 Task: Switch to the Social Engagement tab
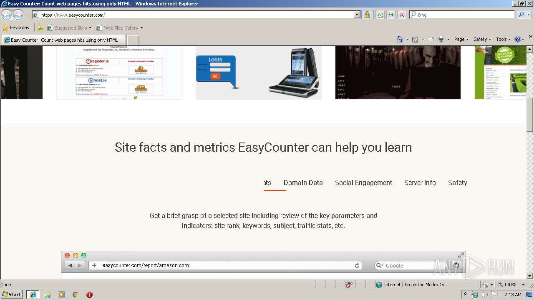363,182
